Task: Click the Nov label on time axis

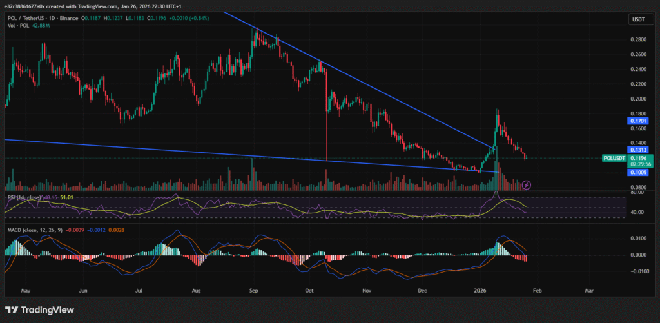Action: point(367,291)
